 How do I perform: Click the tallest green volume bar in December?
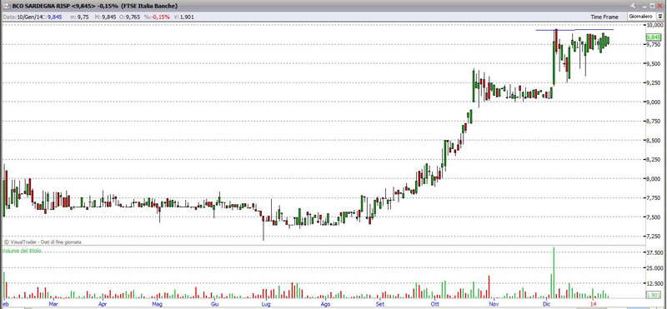tap(554, 272)
